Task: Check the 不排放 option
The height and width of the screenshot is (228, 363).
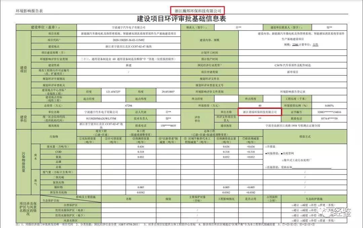Action: 267,147
